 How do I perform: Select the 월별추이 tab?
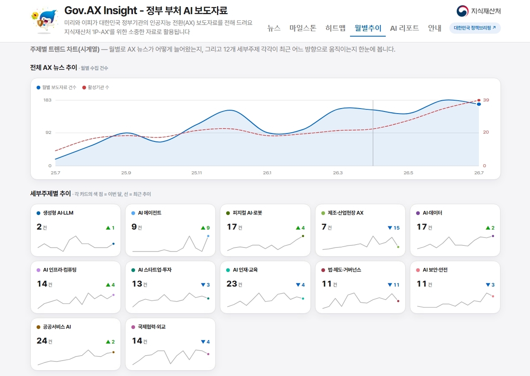[x=368, y=28]
